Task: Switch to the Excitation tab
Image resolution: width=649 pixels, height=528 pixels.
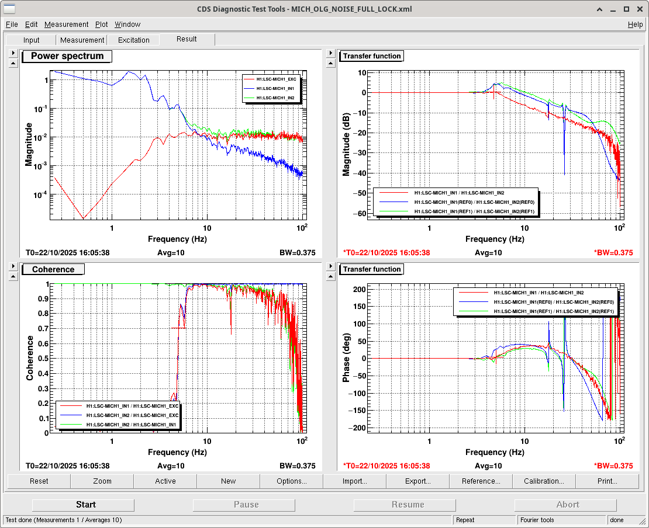Action: tap(134, 40)
